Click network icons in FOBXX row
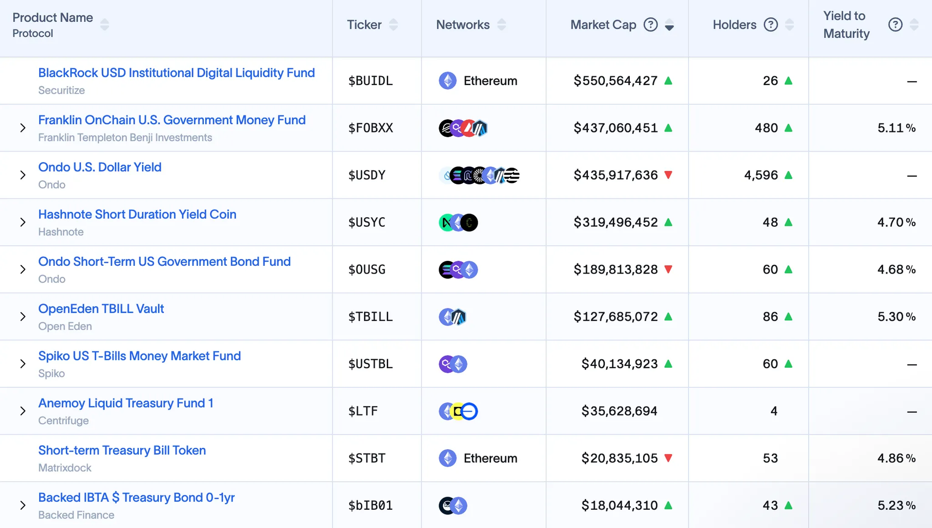 tap(463, 128)
